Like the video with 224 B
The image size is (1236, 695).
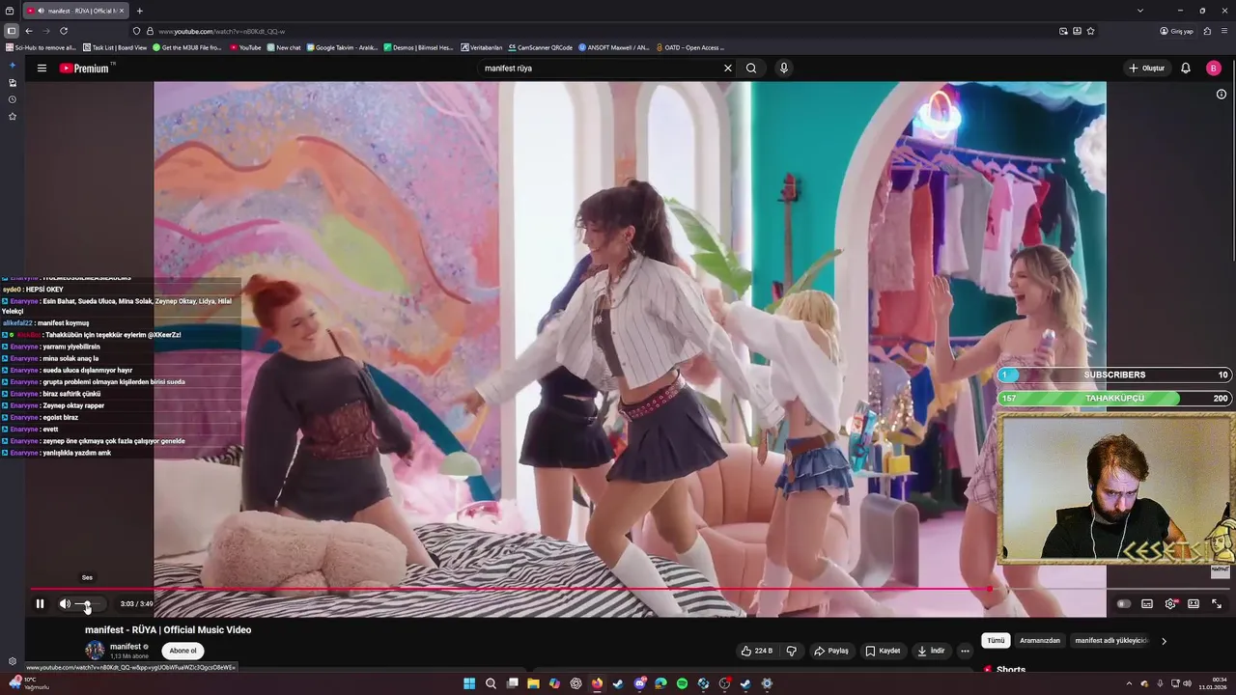757,651
